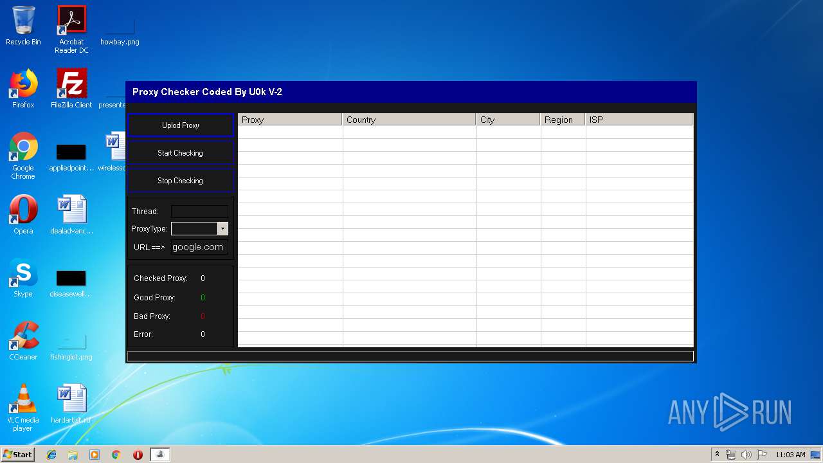Open the dealadvanc Word document
823x463 pixels.
pyautogui.click(x=71, y=215)
